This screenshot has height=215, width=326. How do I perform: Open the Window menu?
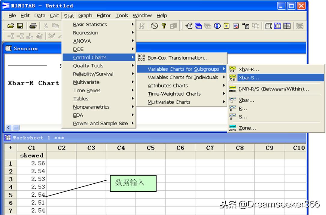142,15
